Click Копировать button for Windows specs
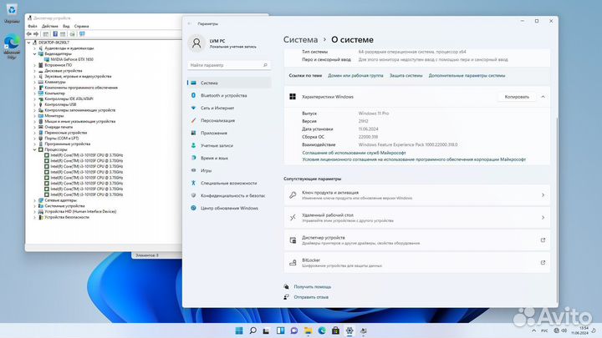This screenshot has height=338, width=602. 517,97
